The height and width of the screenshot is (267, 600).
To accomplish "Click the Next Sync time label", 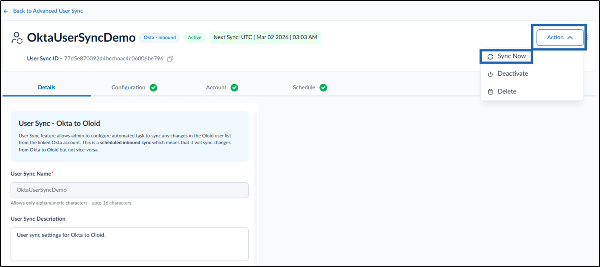I will coord(265,37).
